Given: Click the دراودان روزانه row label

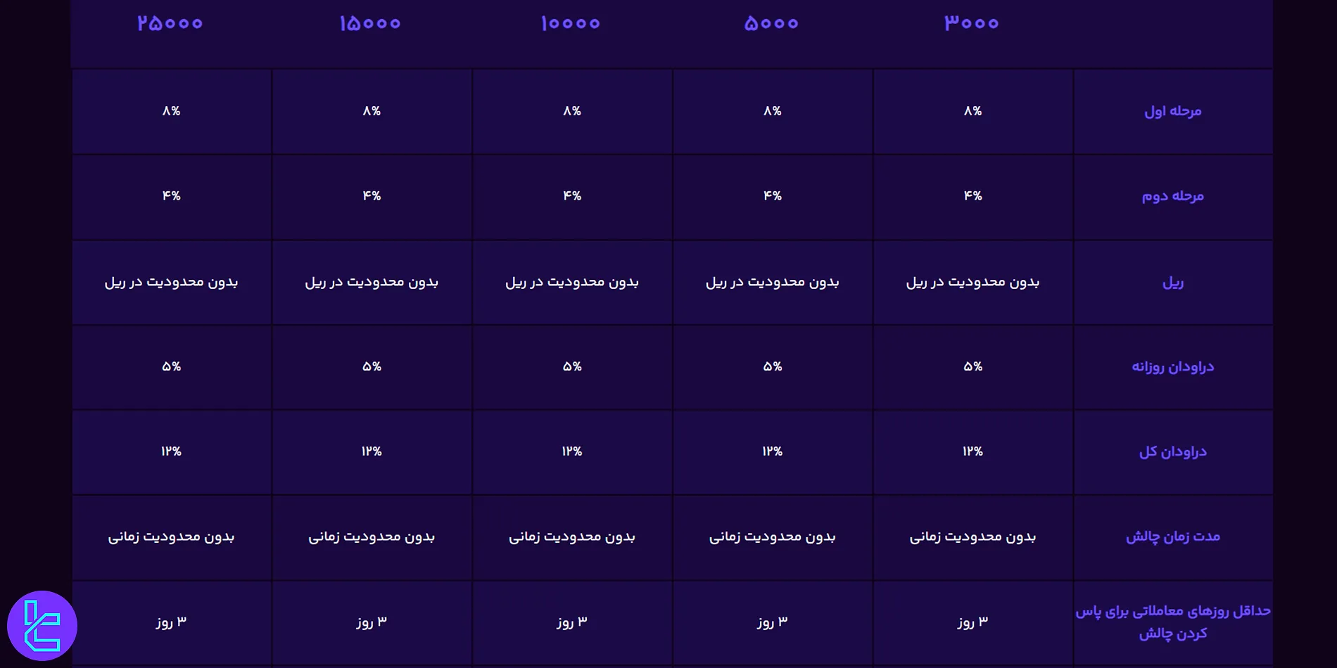Looking at the screenshot, I should coord(1172,367).
